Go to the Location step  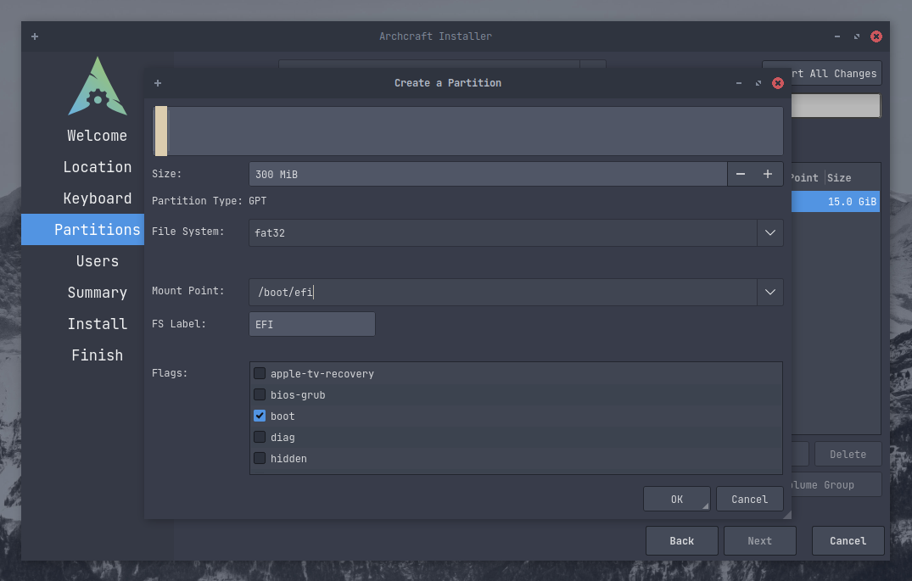[x=97, y=167]
